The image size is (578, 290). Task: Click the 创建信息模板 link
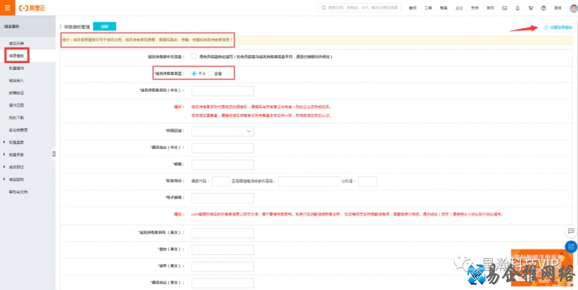pyautogui.click(x=558, y=28)
